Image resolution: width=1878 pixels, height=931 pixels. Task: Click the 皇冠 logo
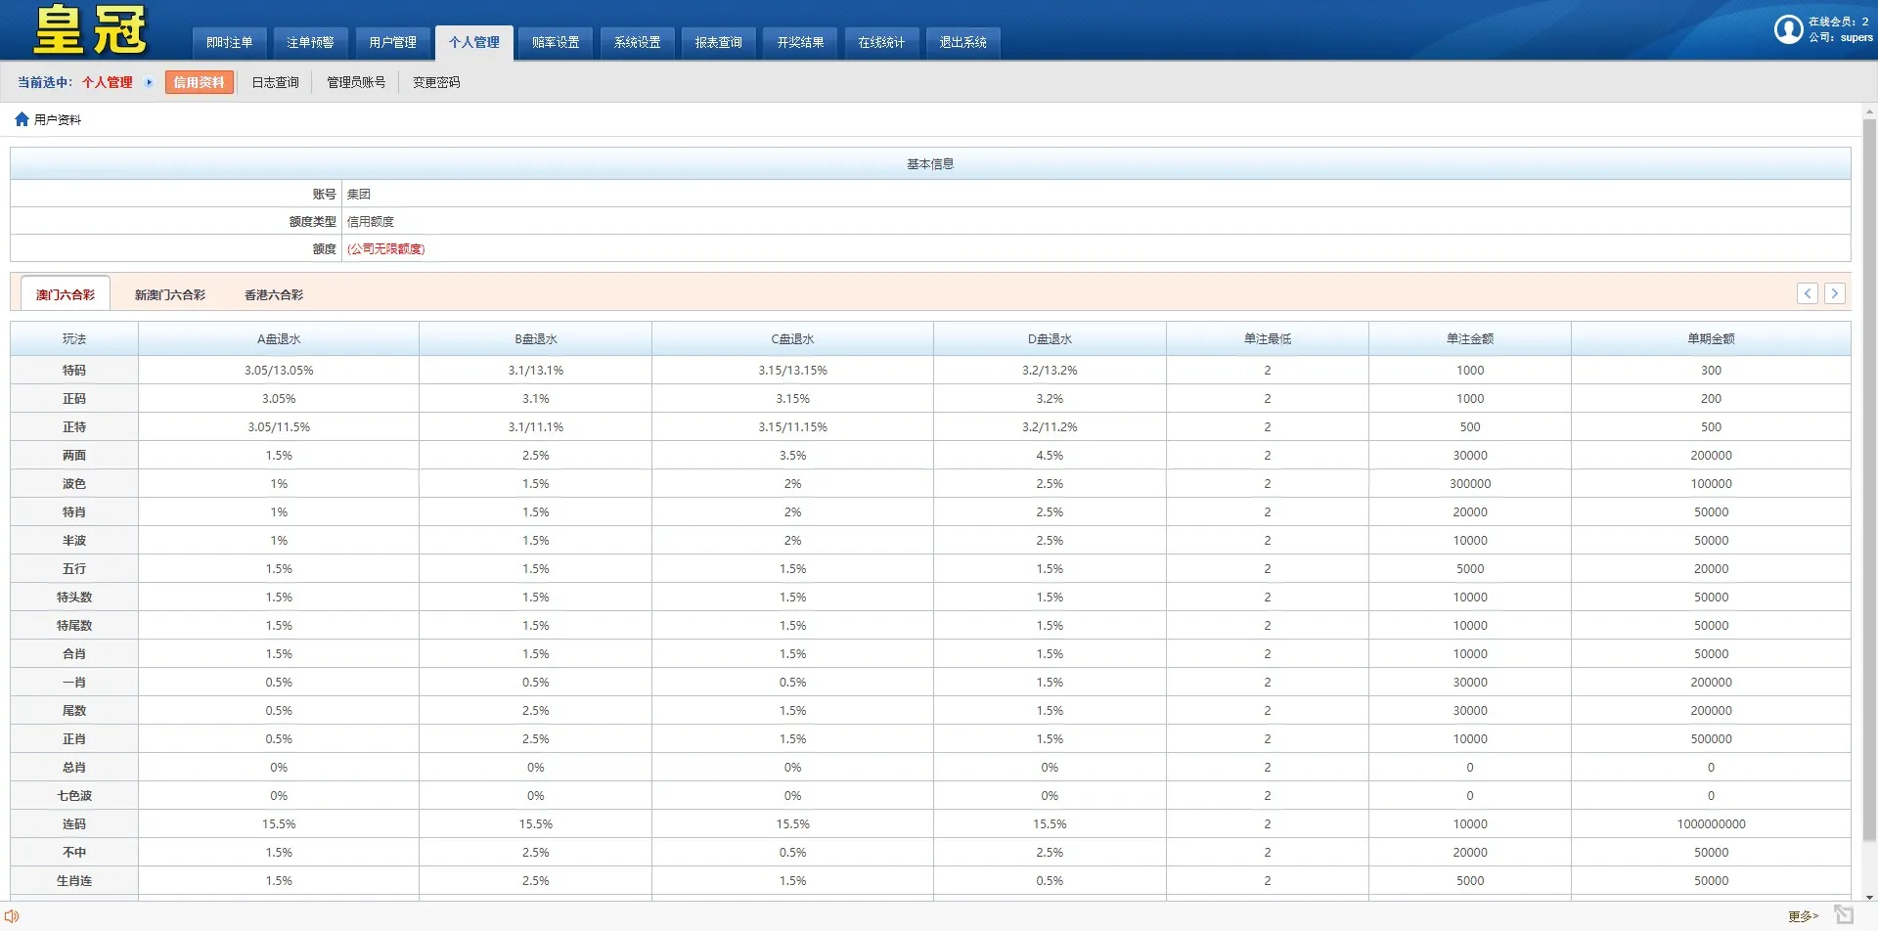point(90,30)
